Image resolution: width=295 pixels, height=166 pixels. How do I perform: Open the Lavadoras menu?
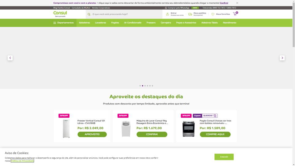coord(100,23)
